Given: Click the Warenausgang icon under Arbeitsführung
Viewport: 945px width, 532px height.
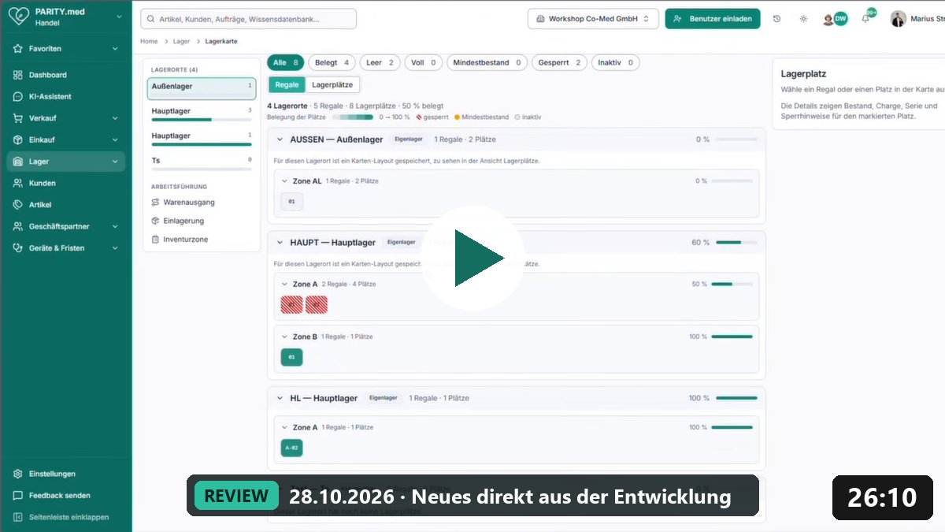Looking at the screenshot, I should click(x=155, y=203).
